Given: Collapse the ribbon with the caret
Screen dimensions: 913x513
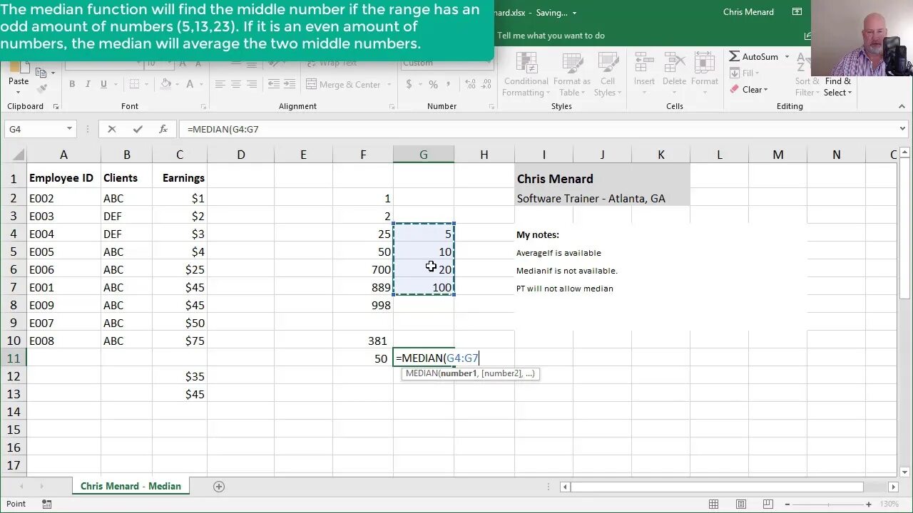Looking at the screenshot, I should tap(902, 106).
